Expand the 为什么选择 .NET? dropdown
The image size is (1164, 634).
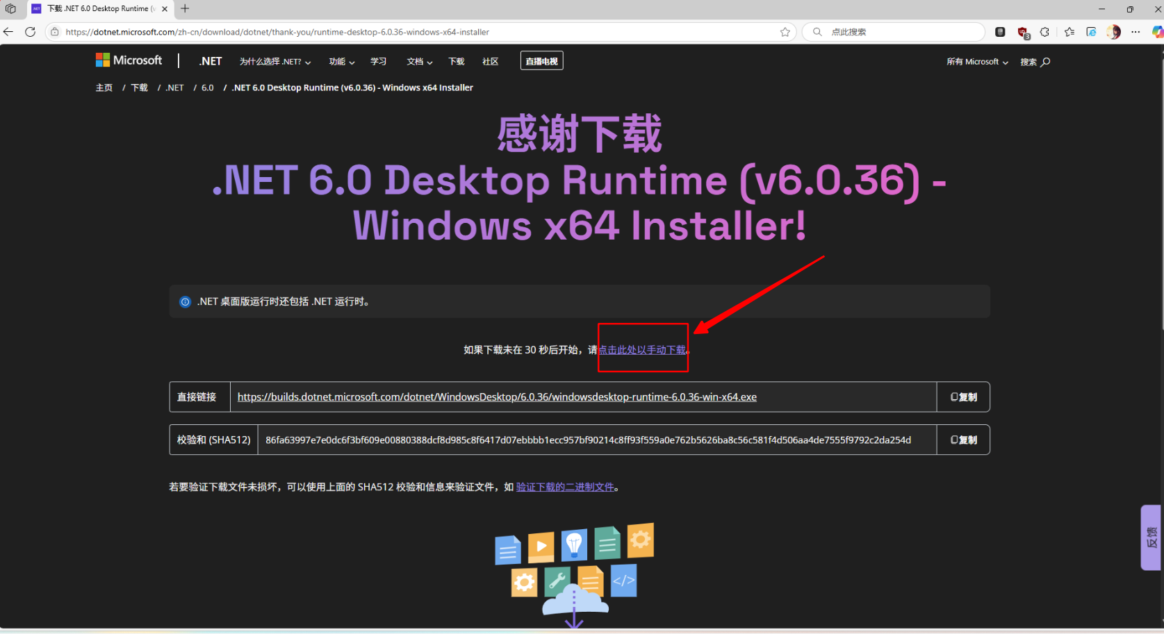click(x=275, y=62)
